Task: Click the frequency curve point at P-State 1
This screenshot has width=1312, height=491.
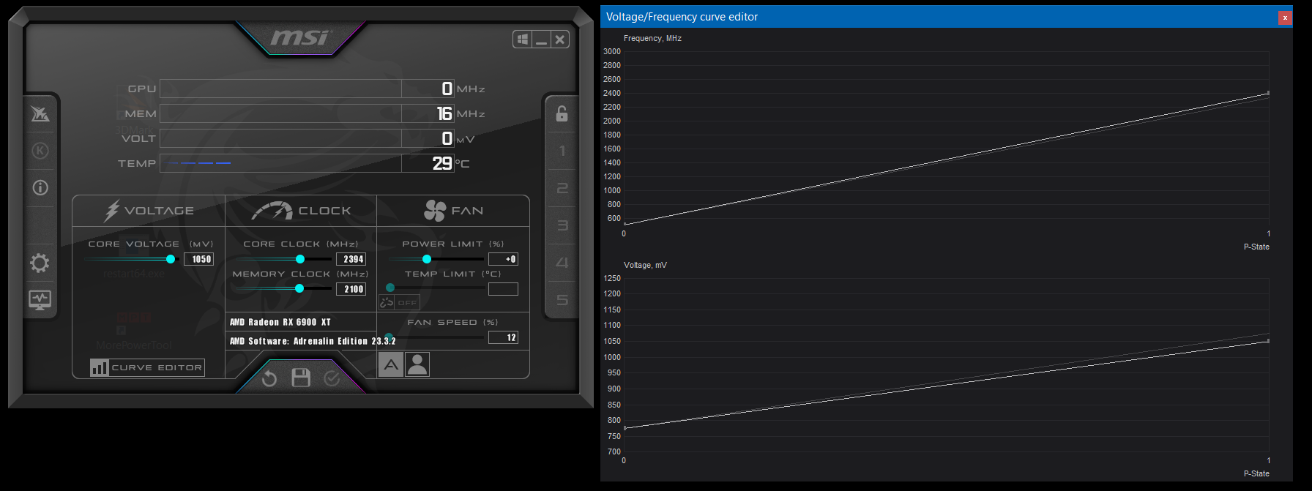Action: [1268, 93]
